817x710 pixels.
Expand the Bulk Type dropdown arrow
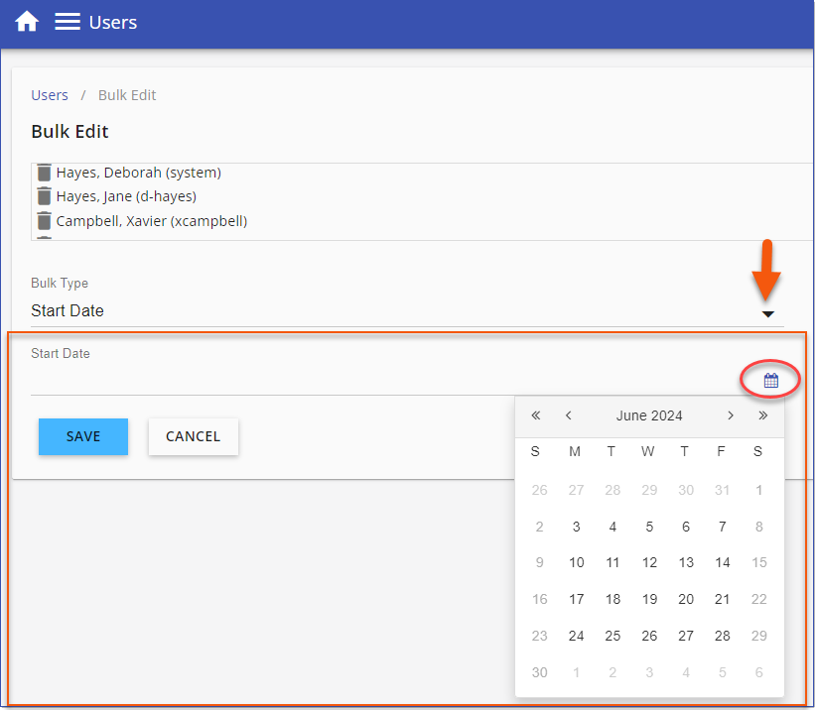point(768,314)
